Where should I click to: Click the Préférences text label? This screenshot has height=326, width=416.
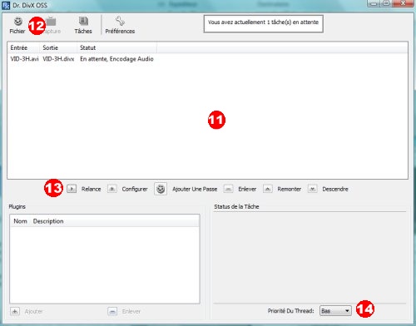coord(120,31)
